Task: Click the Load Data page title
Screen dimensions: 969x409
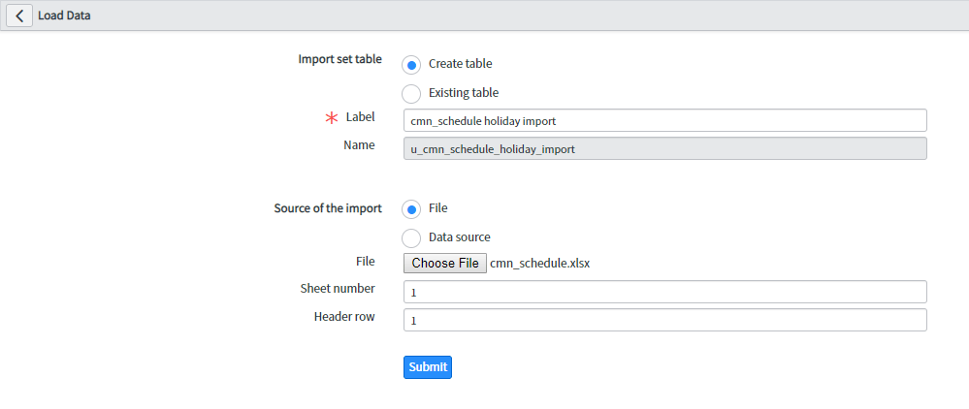Action: tap(64, 16)
